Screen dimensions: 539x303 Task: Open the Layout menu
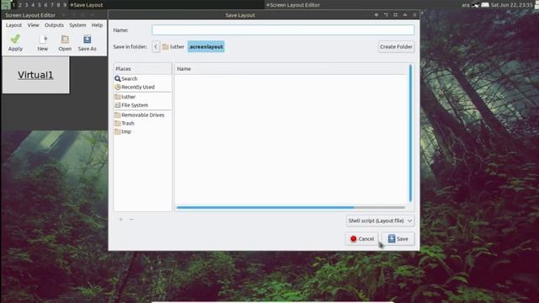13,25
